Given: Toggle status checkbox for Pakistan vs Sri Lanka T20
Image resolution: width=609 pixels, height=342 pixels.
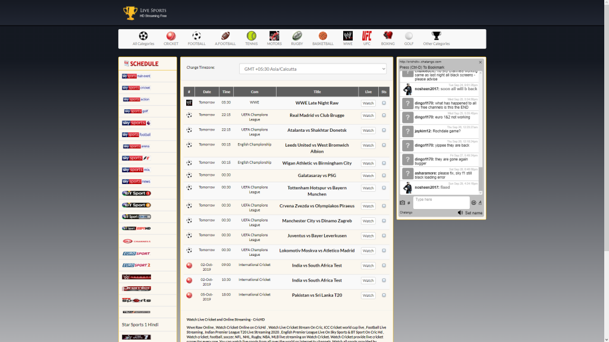Looking at the screenshot, I should click(x=384, y=295).
